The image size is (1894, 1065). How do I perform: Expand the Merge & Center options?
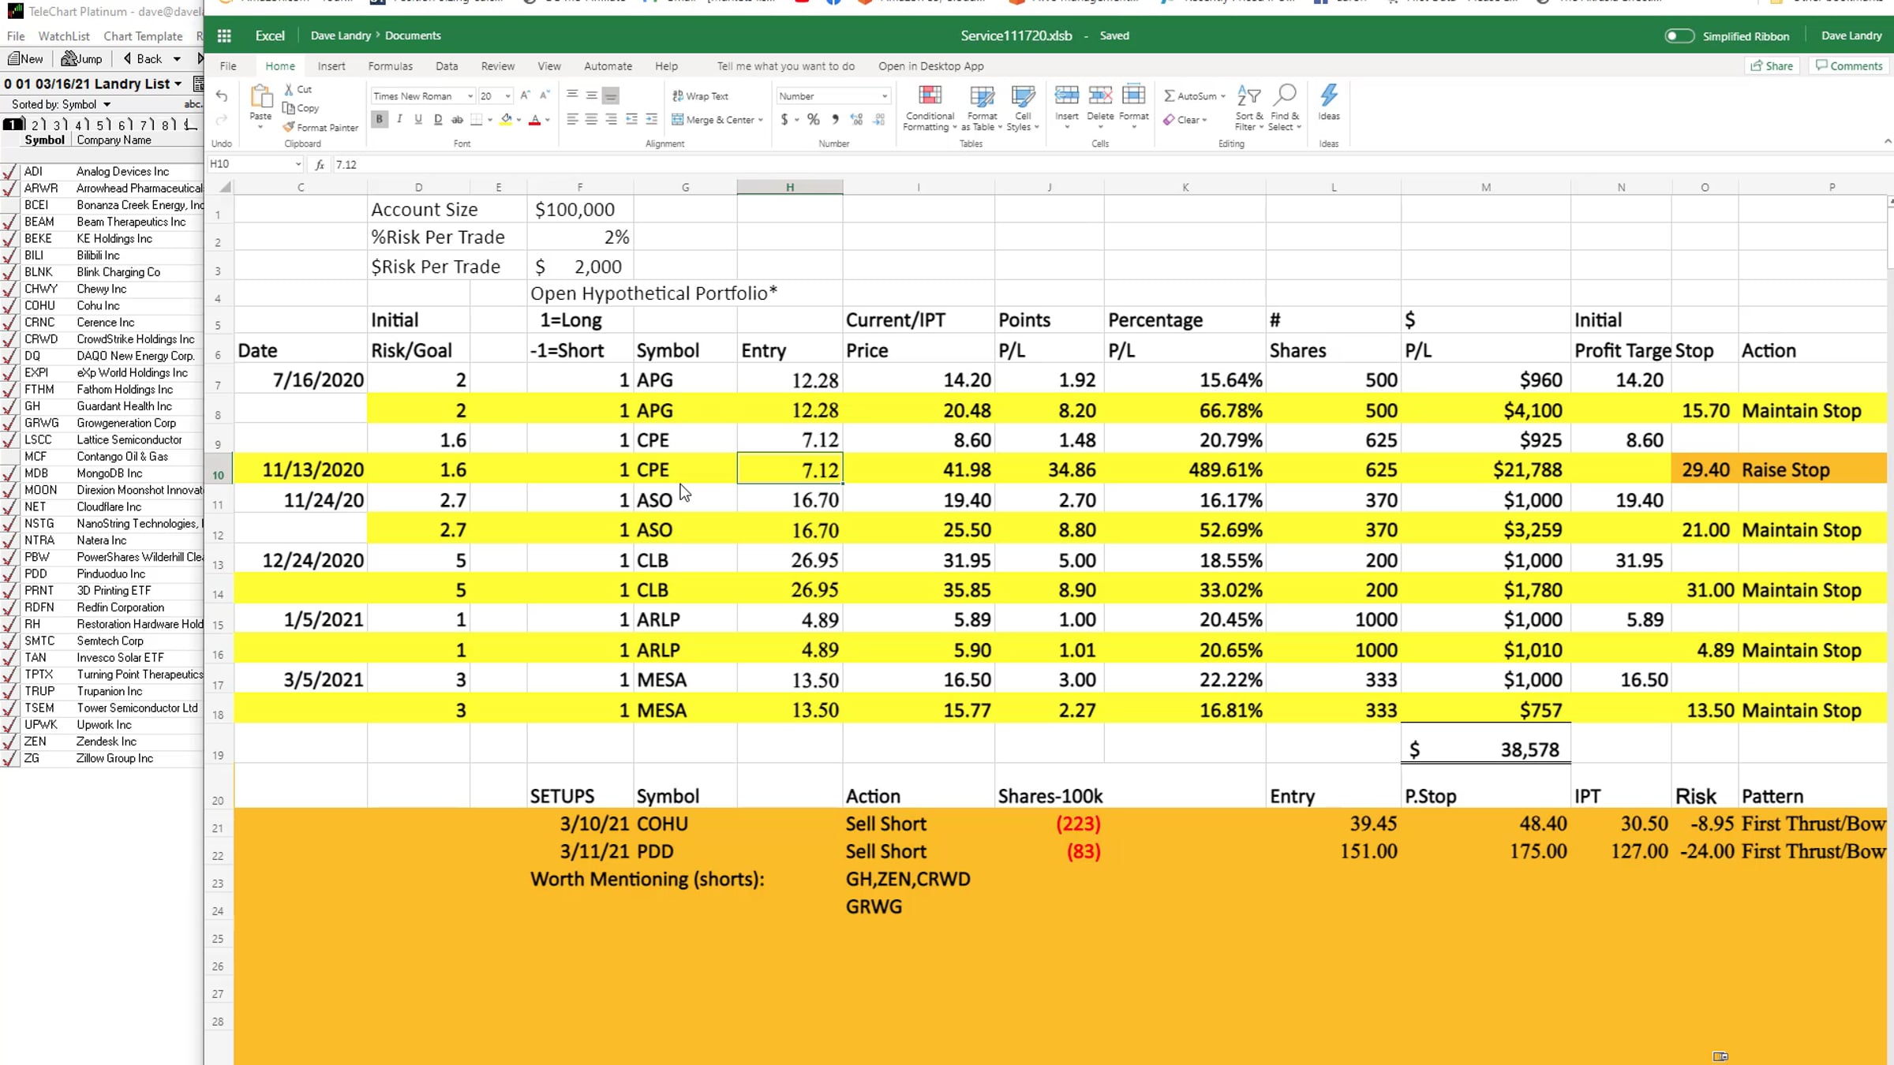tap(760, 120)
